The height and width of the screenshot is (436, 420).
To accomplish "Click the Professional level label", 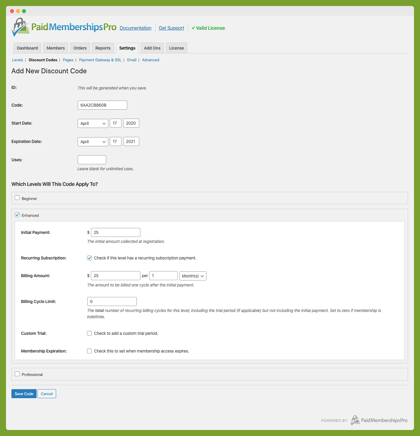I will coord(32,375).
